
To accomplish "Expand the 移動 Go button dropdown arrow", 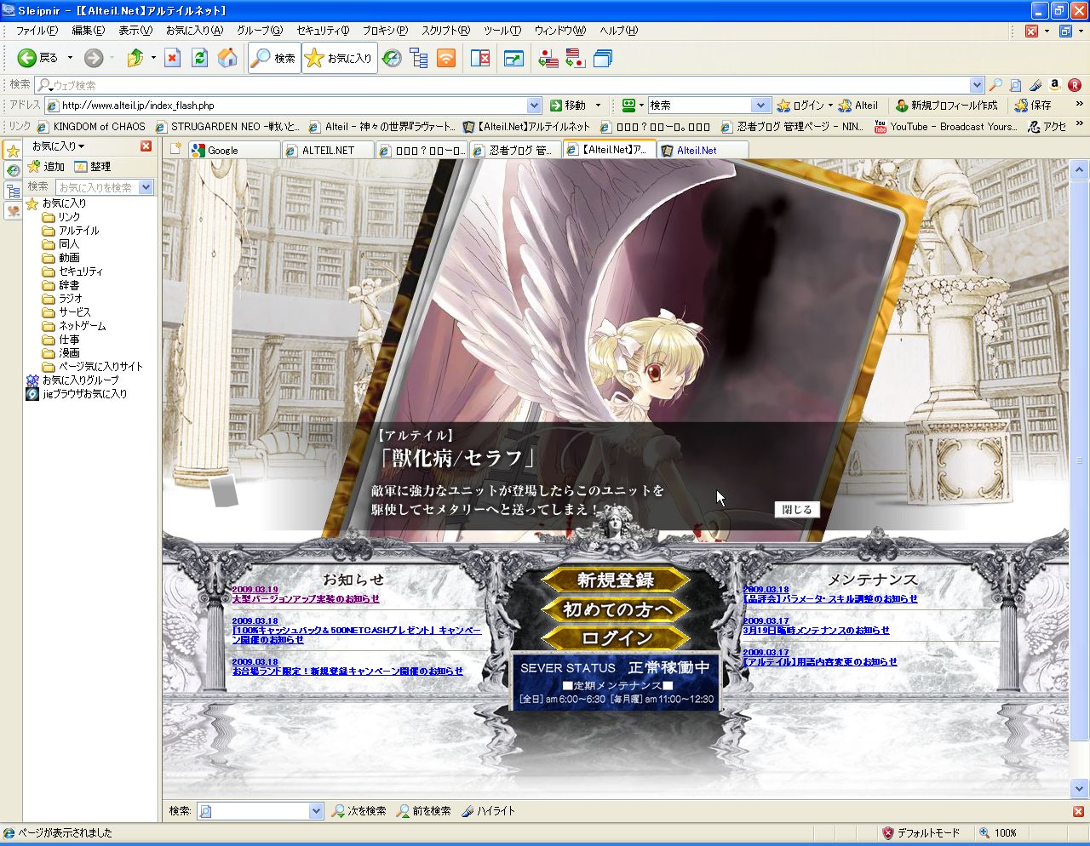I will coord(598,106).
